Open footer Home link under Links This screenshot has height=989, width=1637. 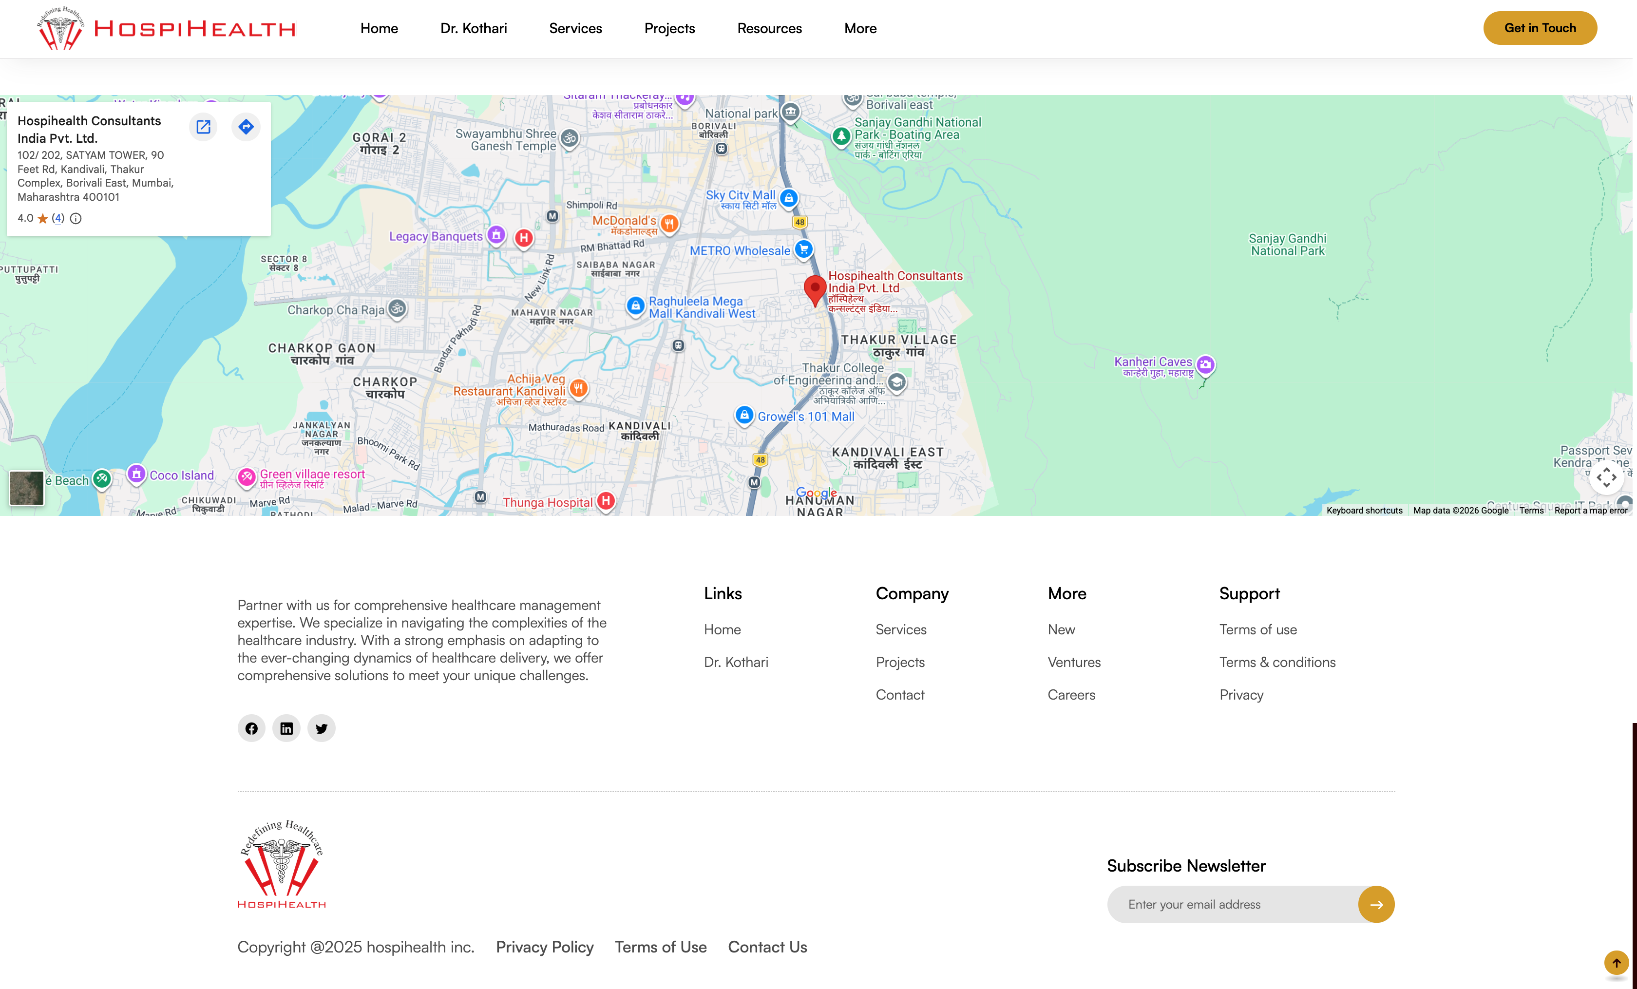click(x=722, y=629)
